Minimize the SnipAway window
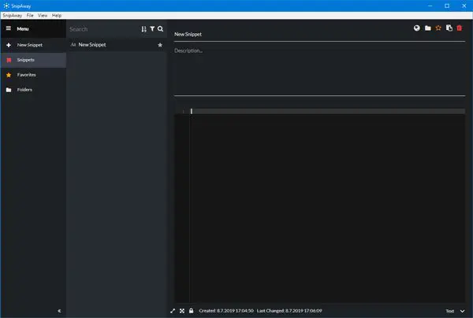 (x=430, y=6)
